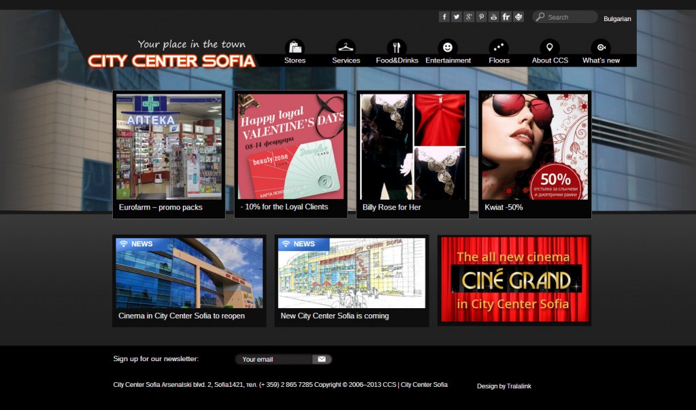
Task: Click the fork and knife Food&Drinks icon
Action: pyautogui.click(x=397, y=47)
